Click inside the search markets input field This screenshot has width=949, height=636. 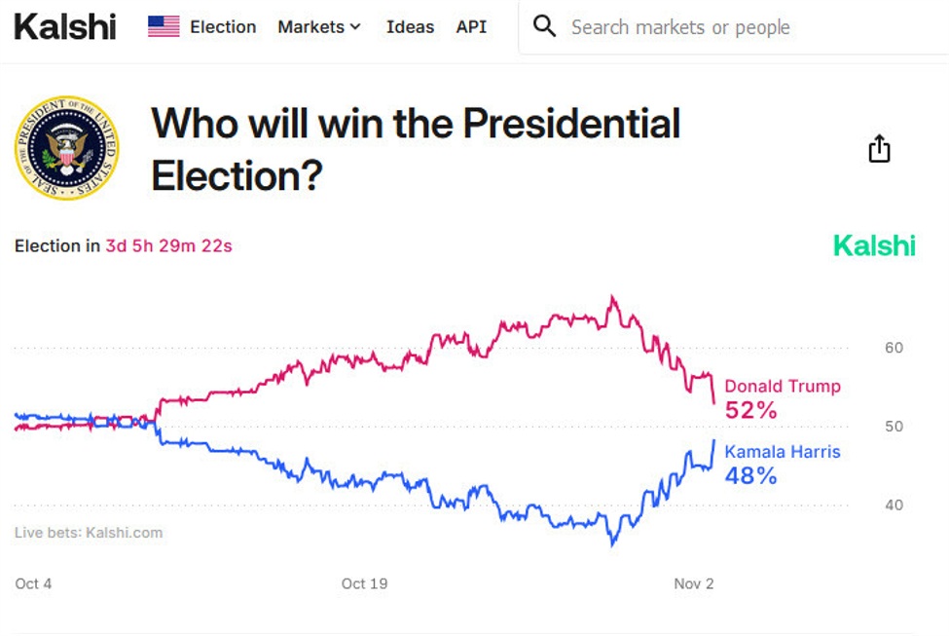pyautogui.click(x=681, y=26)
